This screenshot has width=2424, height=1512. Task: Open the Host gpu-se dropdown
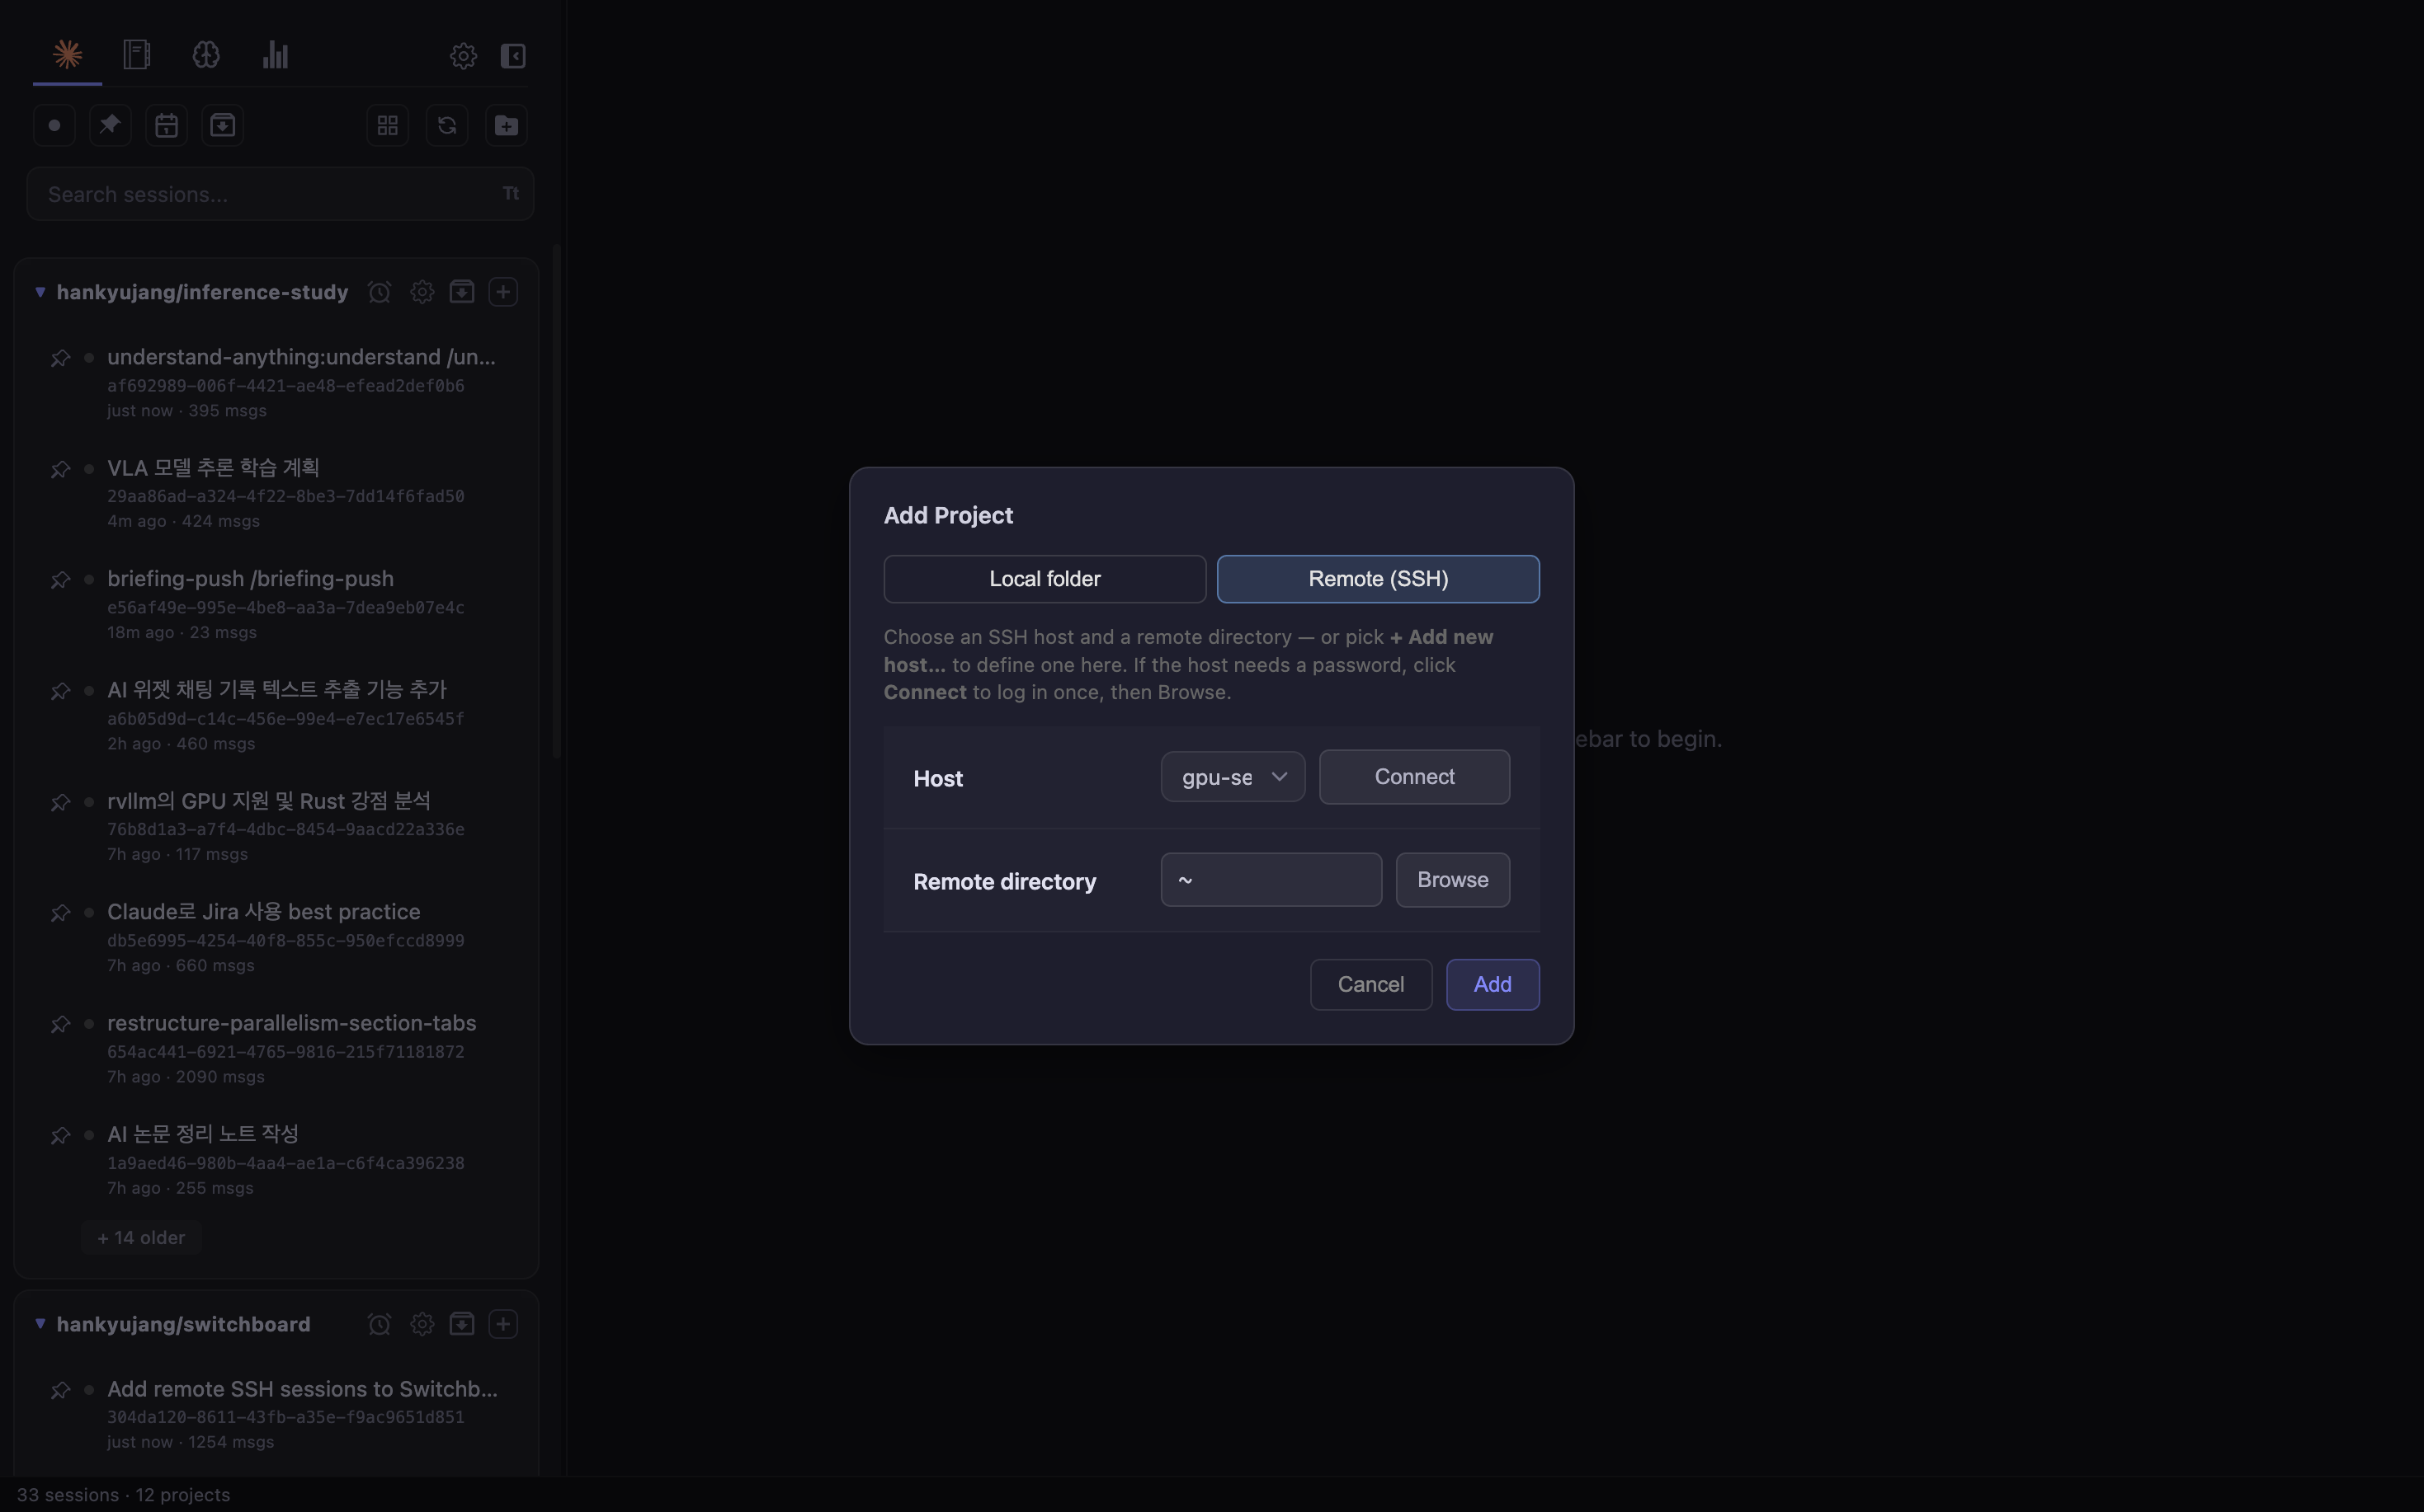1233,777
